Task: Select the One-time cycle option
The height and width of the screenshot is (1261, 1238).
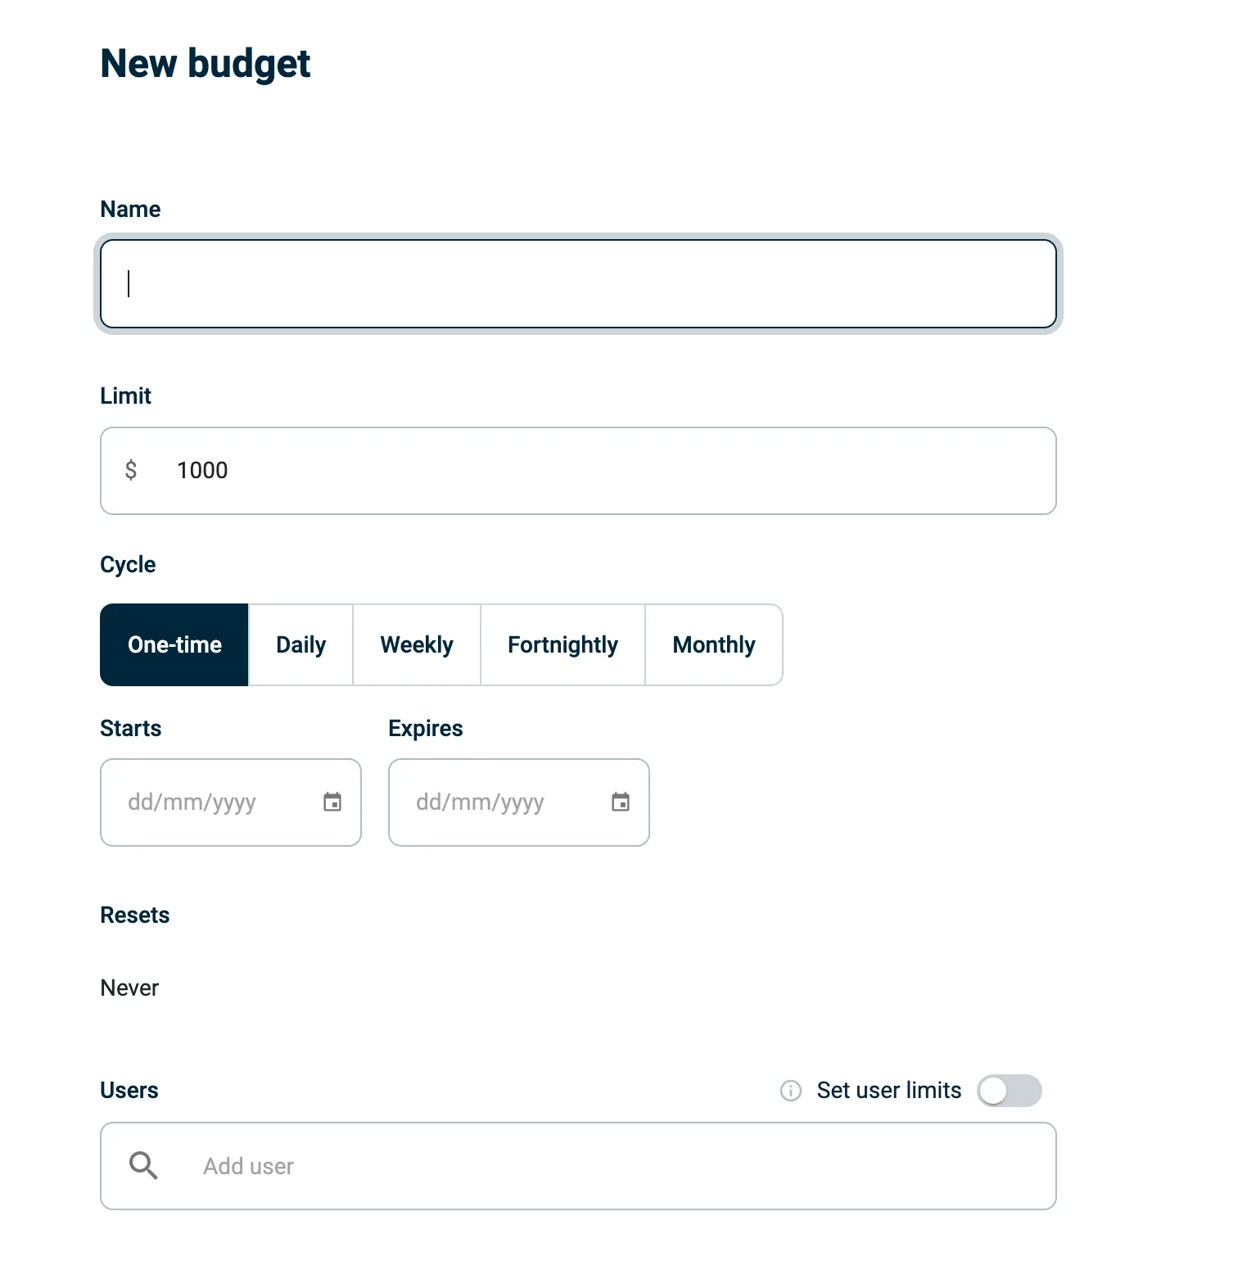Action: coord(174,645)
